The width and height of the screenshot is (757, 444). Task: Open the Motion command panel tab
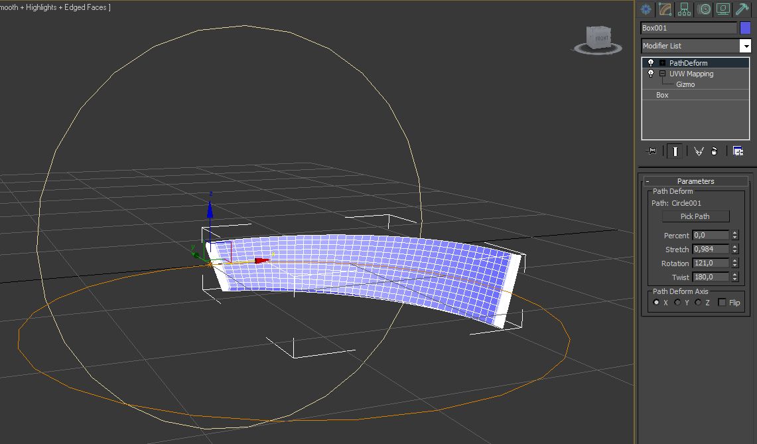[704, 9]
